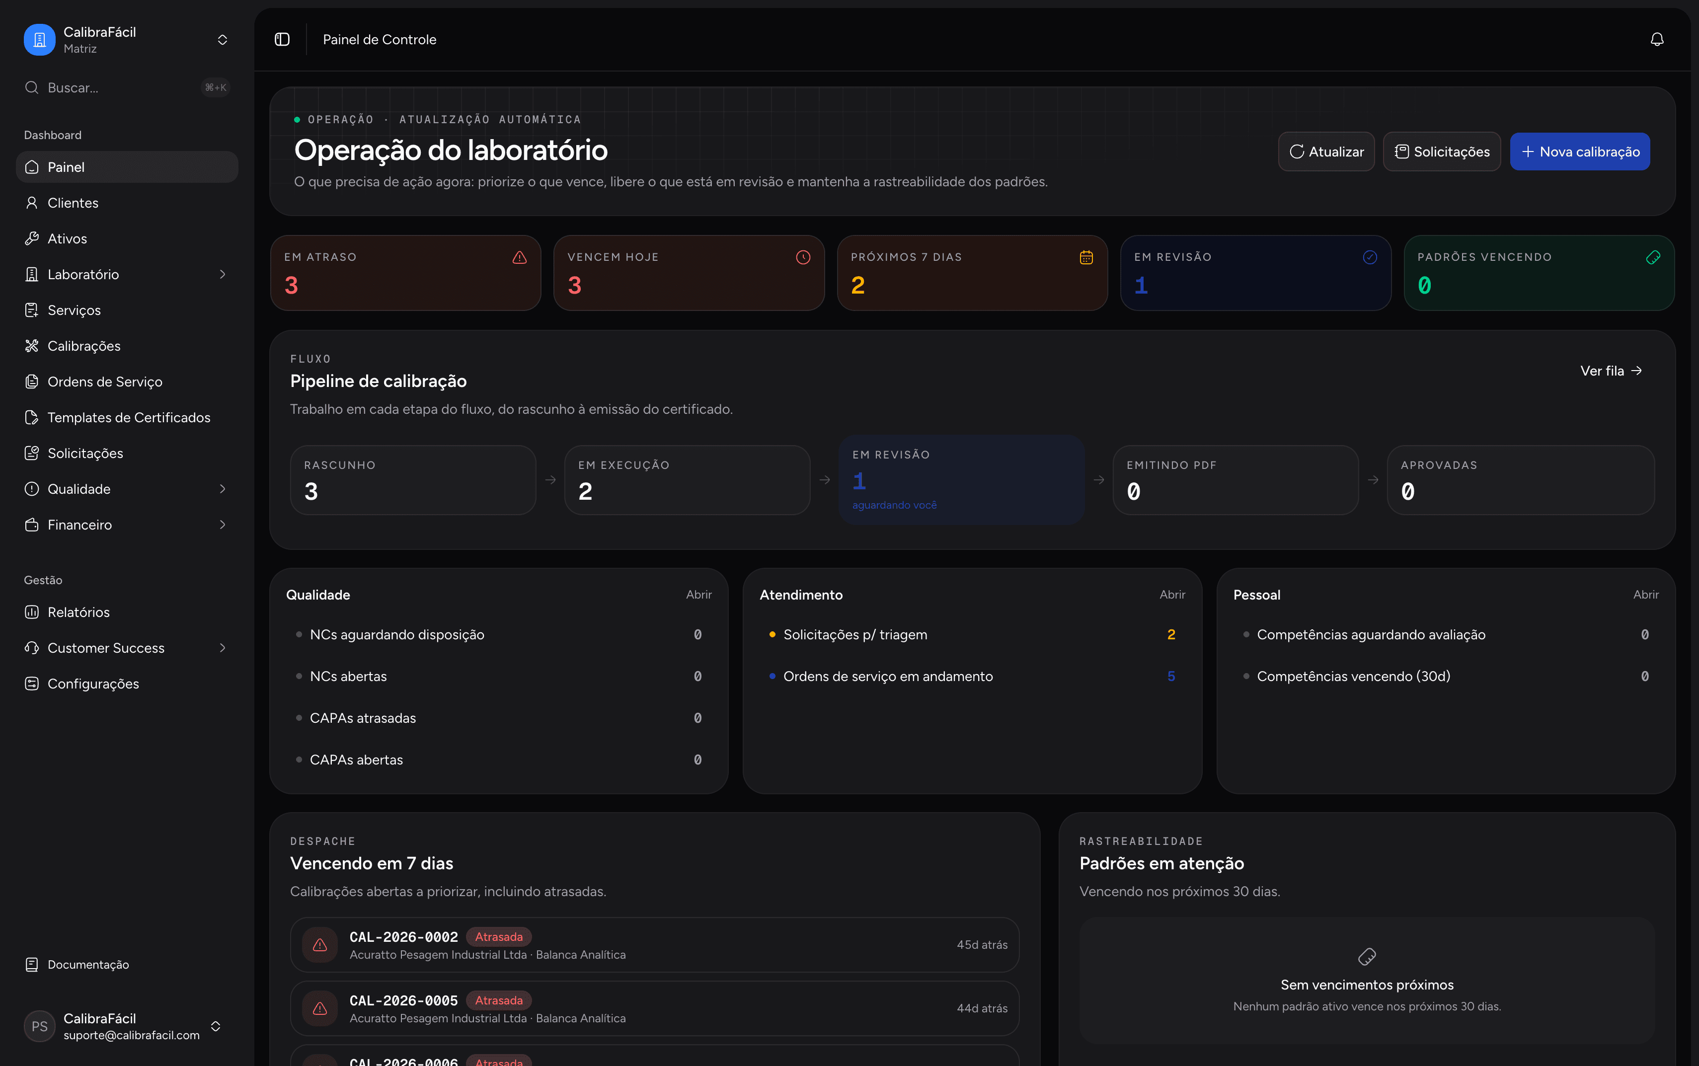
Task: Open the user account menu chevron
Action: click(x=216, y=1027)
